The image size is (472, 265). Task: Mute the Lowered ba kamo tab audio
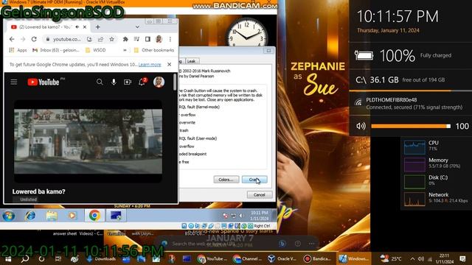pos(77,27)
